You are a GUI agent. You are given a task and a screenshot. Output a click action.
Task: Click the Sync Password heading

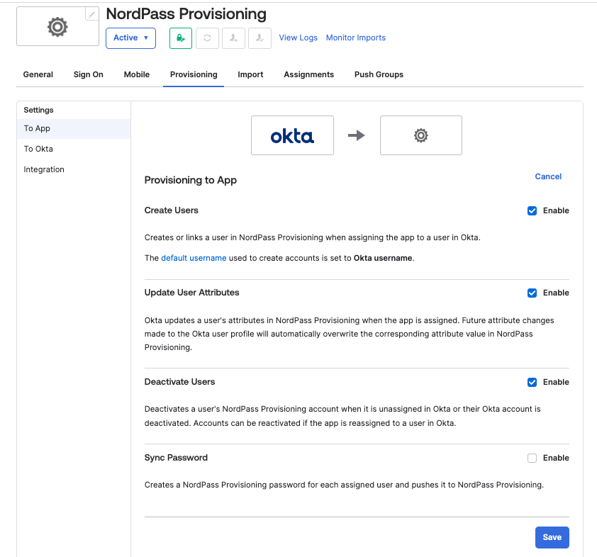click(x=176, y=458)
